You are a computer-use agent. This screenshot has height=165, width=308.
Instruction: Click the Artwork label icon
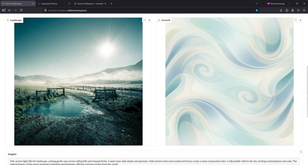pos(159,20)
